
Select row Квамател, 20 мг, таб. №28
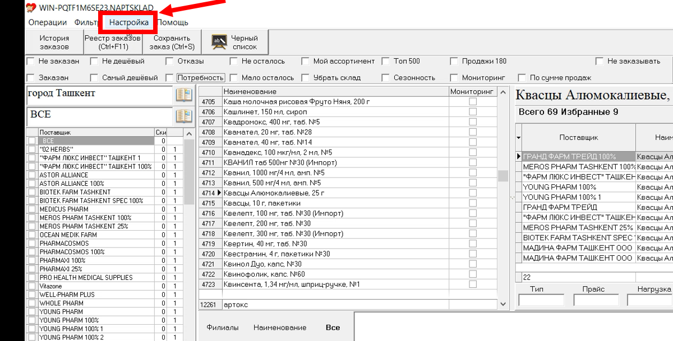335,132
